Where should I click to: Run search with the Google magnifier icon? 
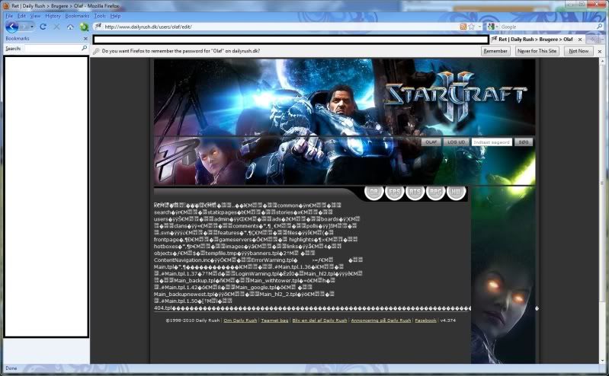coord(600,27)
